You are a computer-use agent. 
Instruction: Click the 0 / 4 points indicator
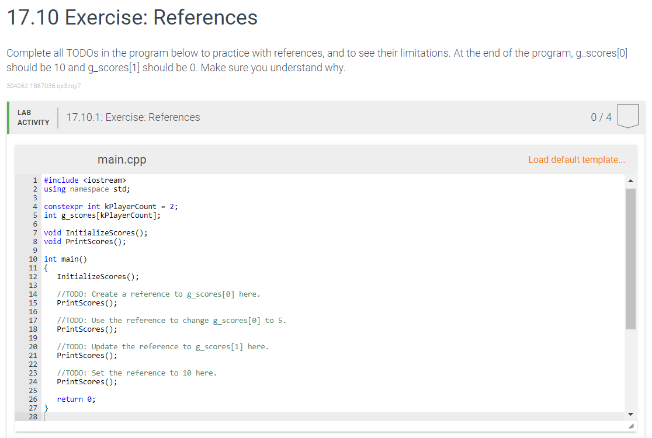pos(601,117)
